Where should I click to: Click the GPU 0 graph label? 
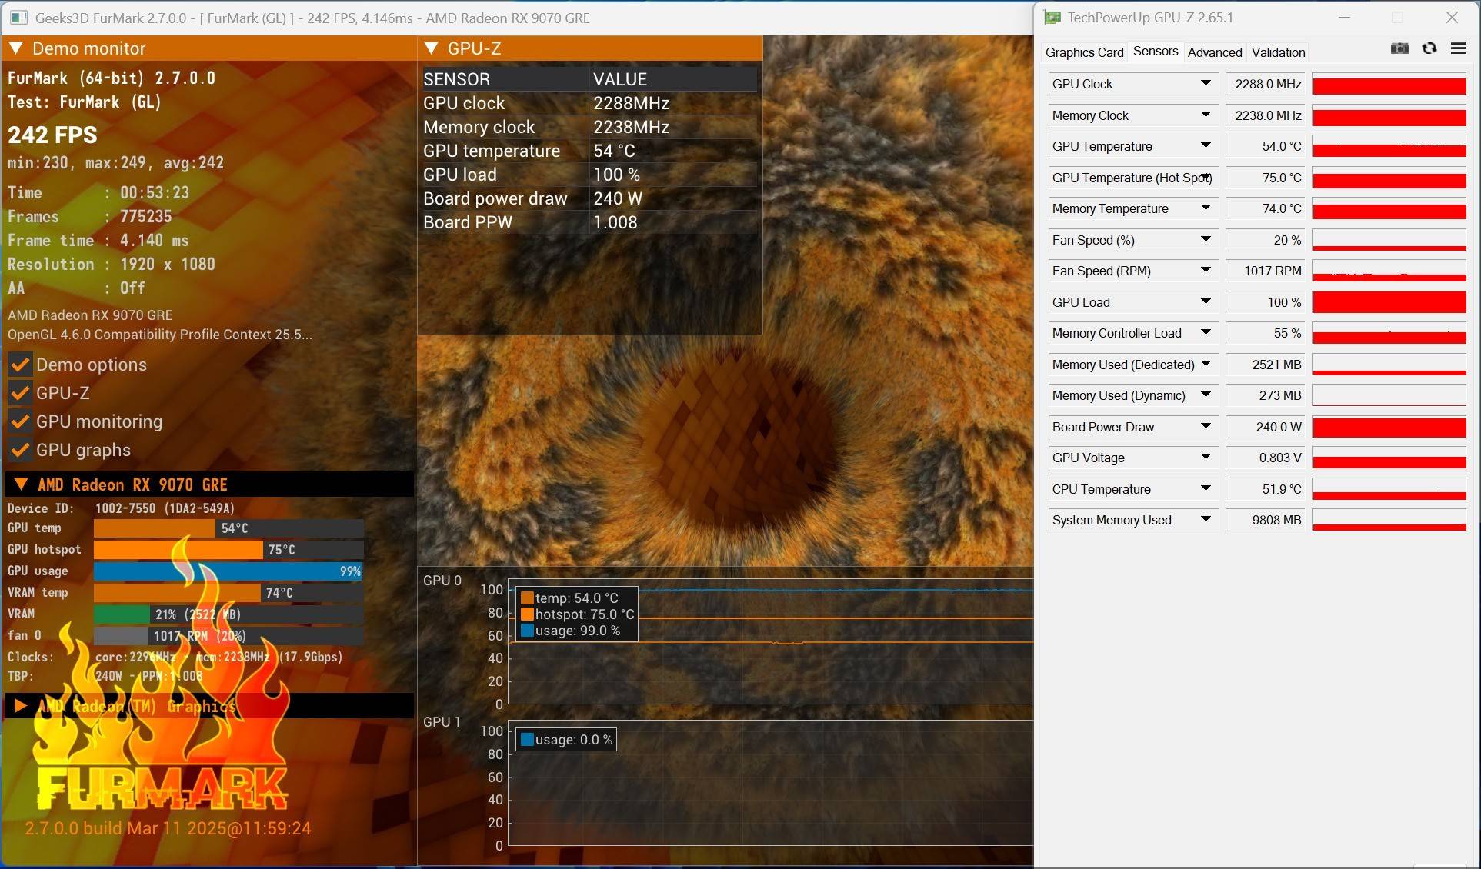click(x=442, y=581)
